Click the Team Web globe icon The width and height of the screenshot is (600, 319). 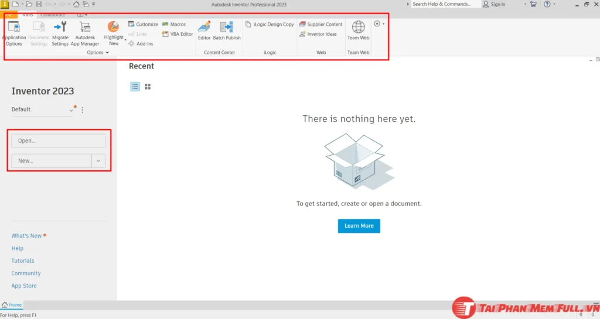pyautogui.click(x=358, y=27)
